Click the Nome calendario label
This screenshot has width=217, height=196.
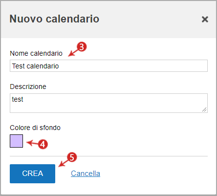click(x=36, y=53)
